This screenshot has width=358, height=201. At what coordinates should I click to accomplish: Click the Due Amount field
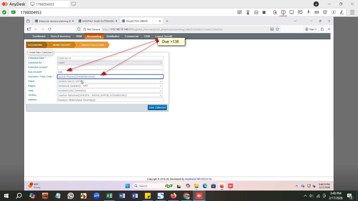[x=110, y=72]
